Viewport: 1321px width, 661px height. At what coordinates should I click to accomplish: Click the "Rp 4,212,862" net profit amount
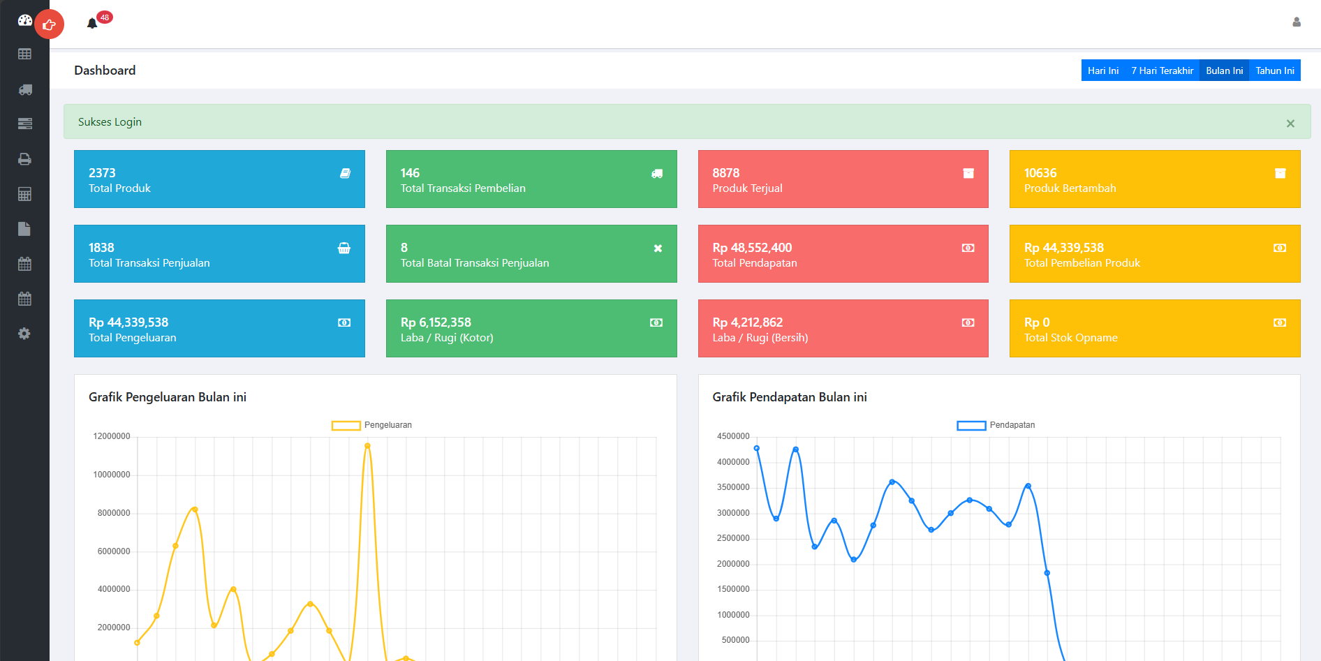tap(748, 322)
